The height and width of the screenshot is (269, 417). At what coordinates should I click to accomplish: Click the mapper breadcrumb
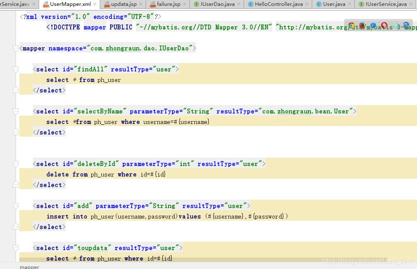click(29, 267)
